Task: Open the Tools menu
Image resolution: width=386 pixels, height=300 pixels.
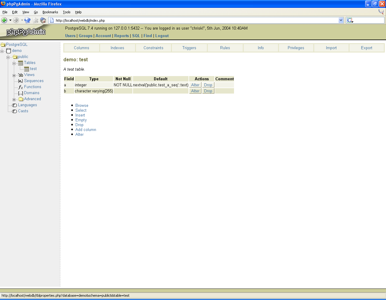Action: pyautogui.click(x=67, y=12)
